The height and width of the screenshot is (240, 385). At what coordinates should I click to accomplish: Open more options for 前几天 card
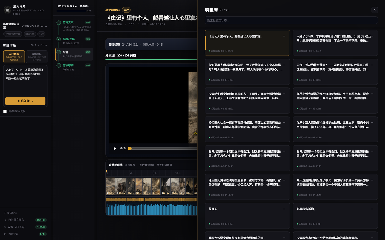[x=285, y=209]
